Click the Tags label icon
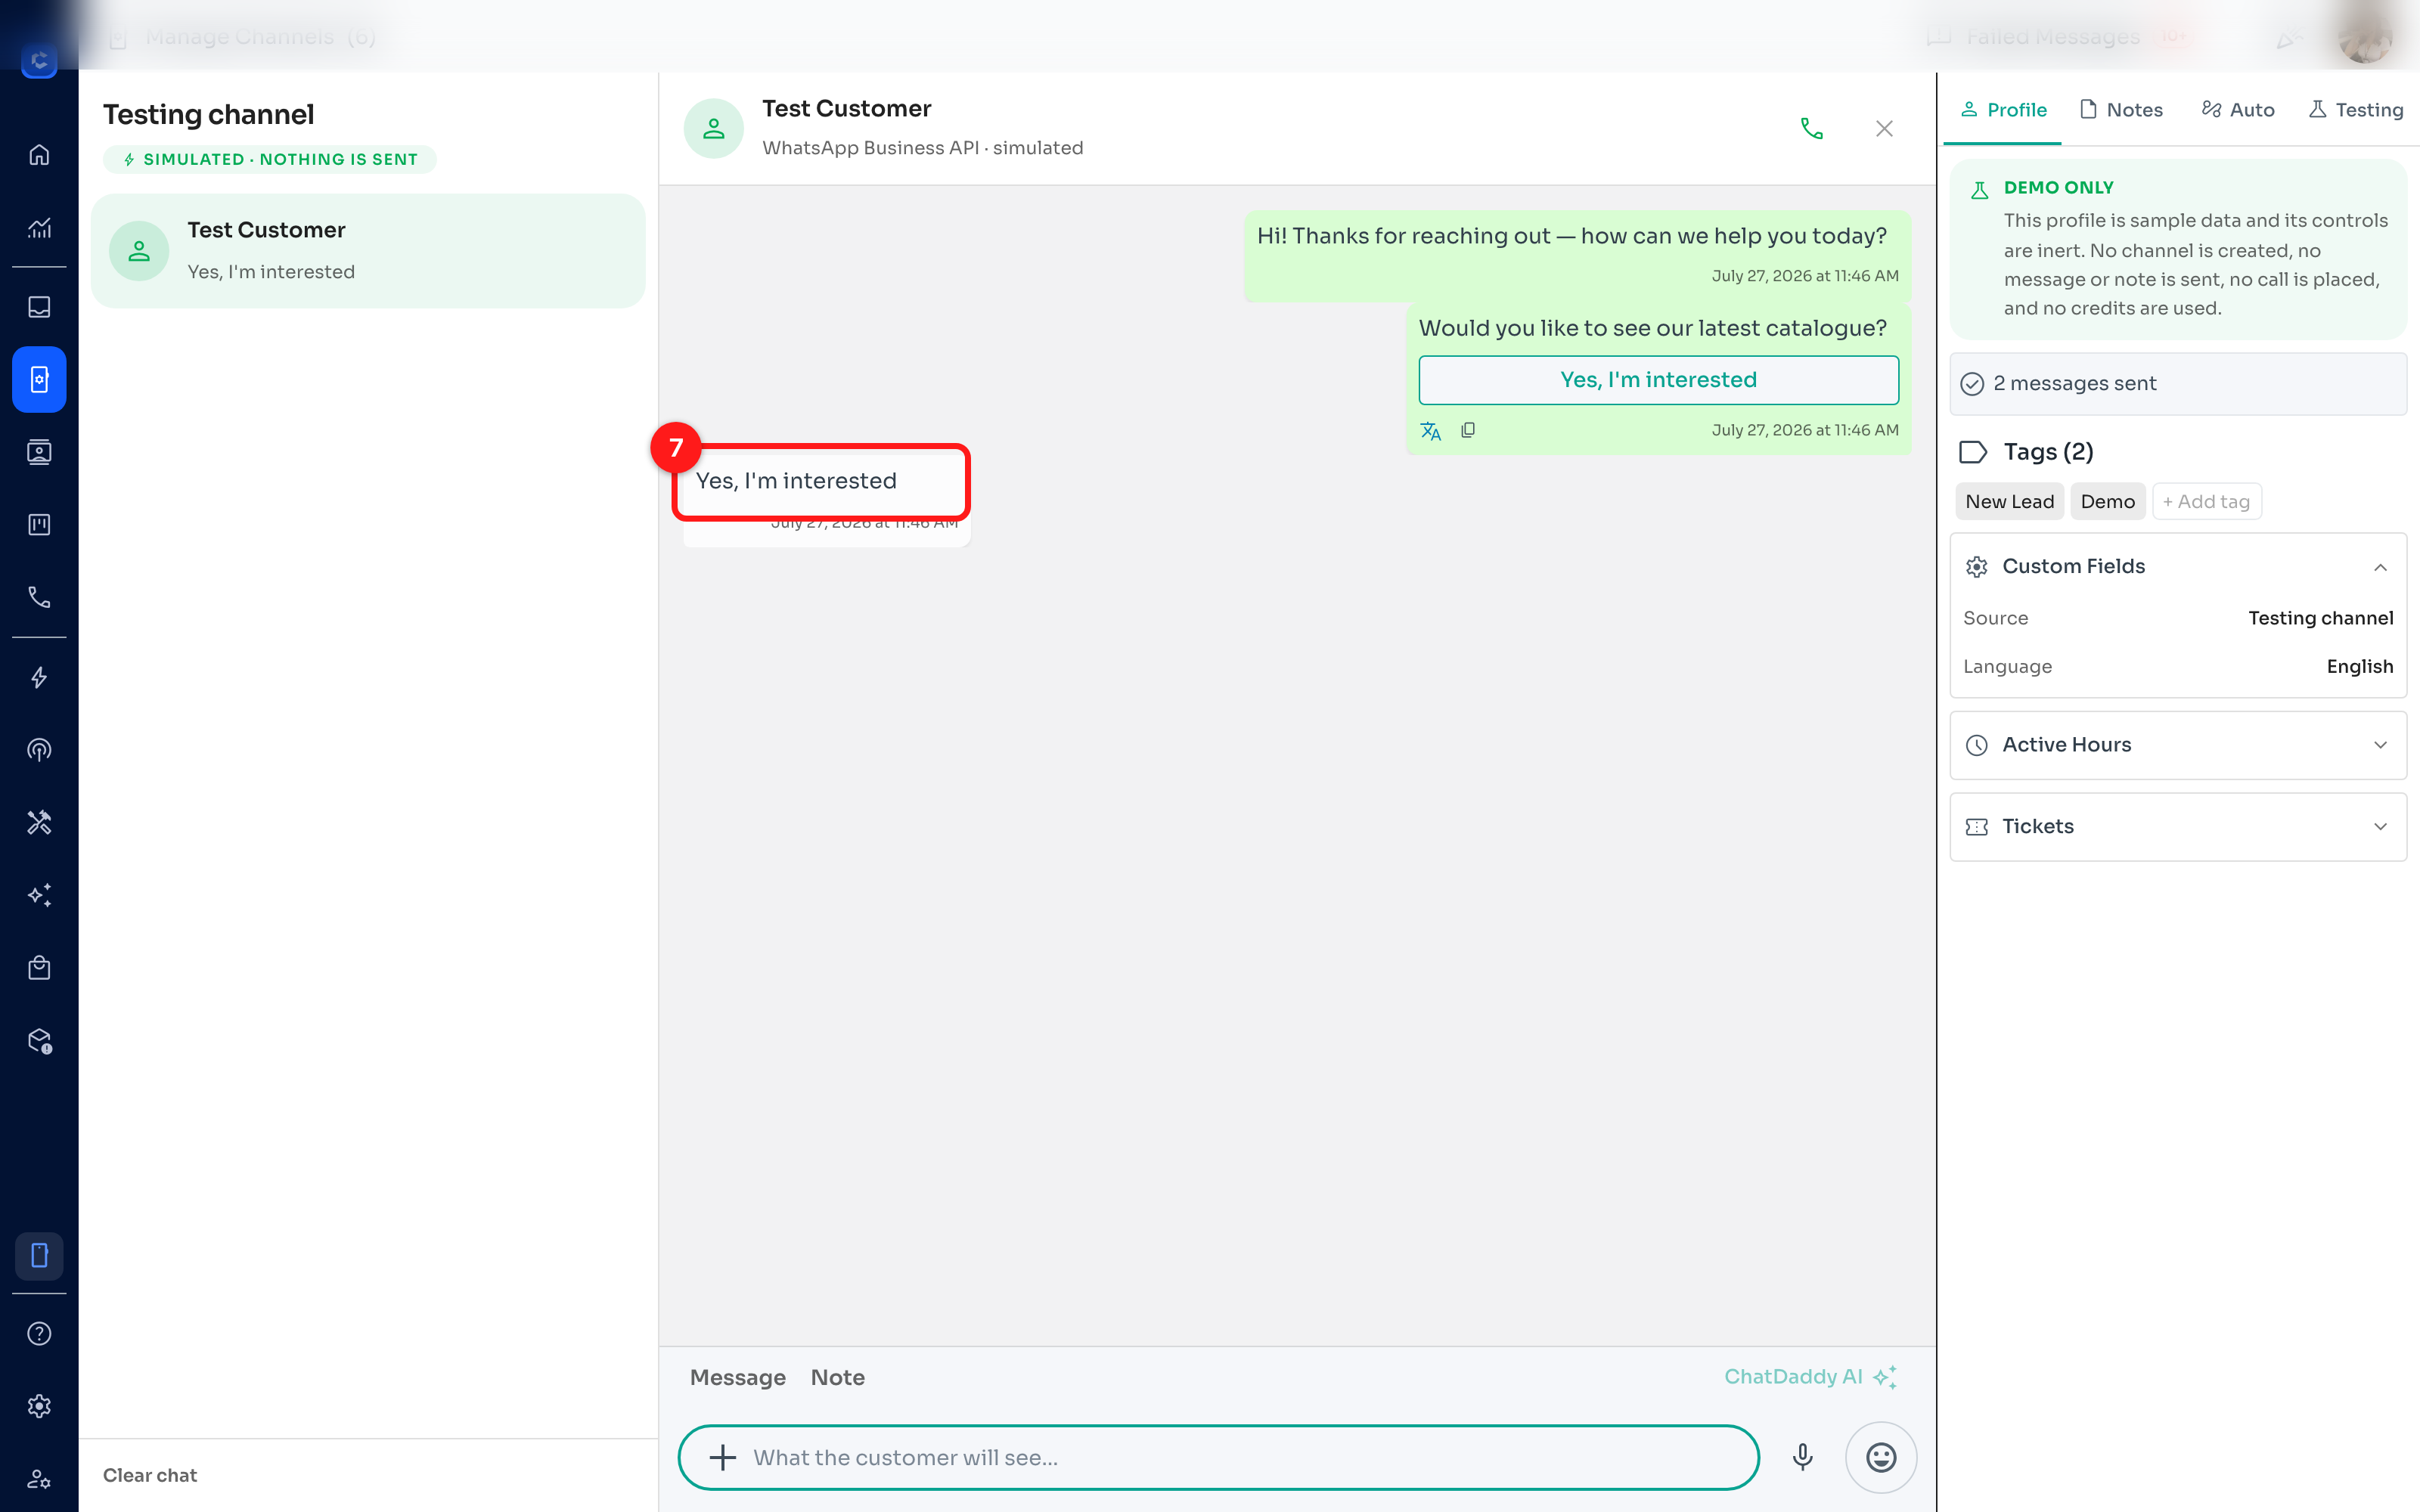This screenshot has height=1512, width=2420. [x=1973, y=452]
